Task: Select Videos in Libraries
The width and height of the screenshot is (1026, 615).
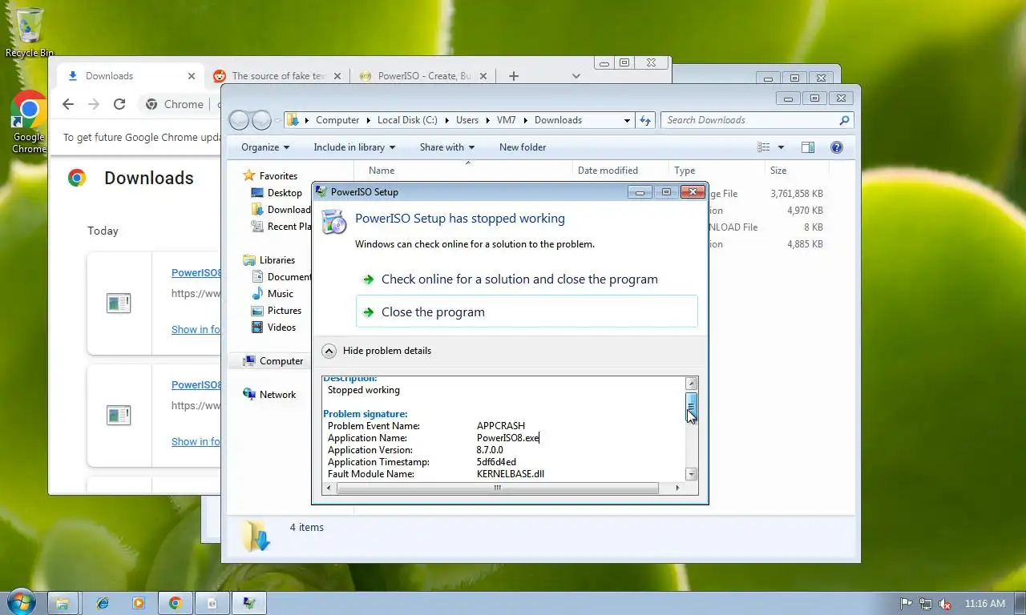Action: click(x=273, y=328)
